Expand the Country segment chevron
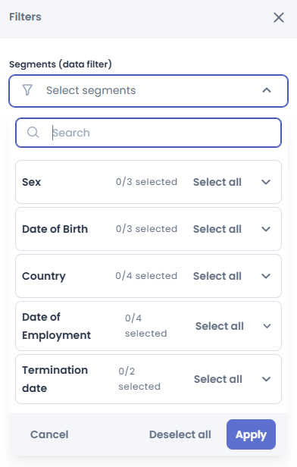Viewport: 297px width, 467px height. tap(266, 276)
